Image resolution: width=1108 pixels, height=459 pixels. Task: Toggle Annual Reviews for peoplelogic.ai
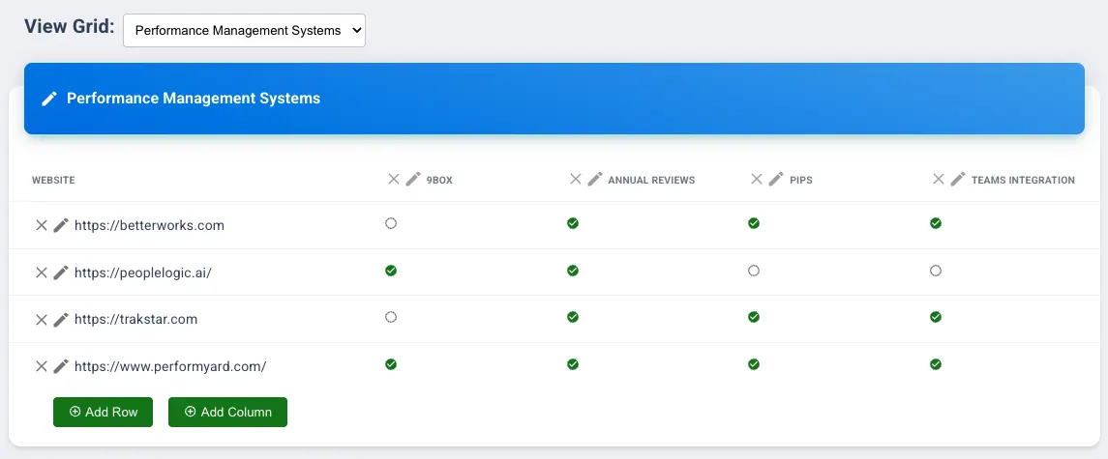pyautogui.click(x=573, y=271)
